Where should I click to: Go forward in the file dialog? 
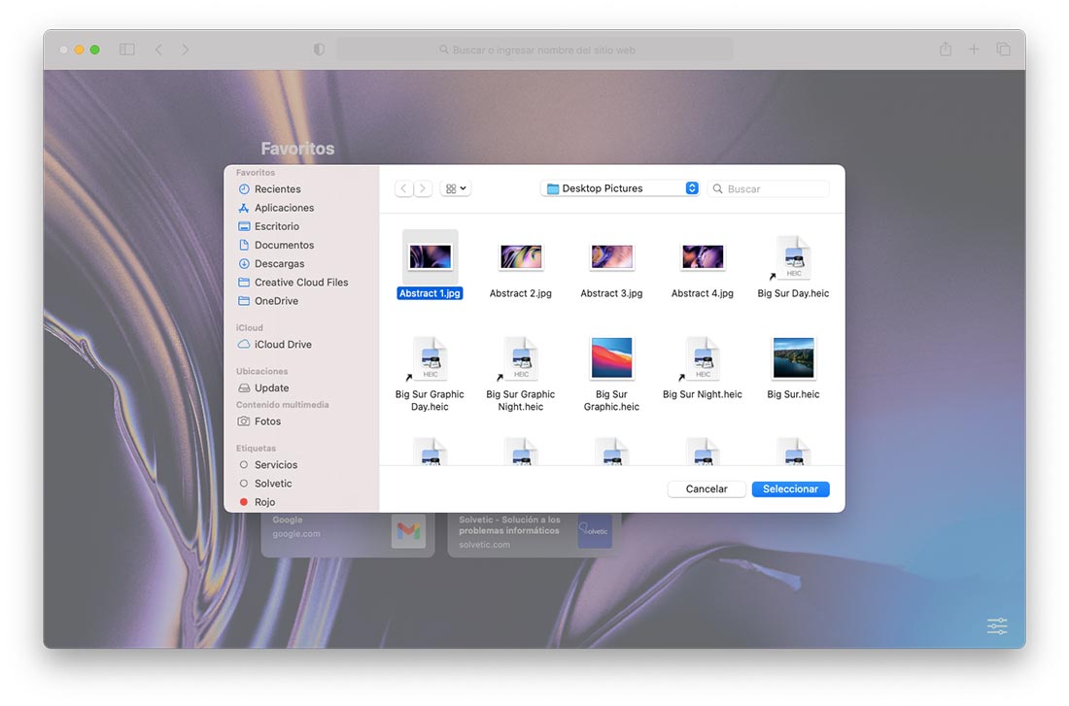pyautogui.click(x=423, y=188)
